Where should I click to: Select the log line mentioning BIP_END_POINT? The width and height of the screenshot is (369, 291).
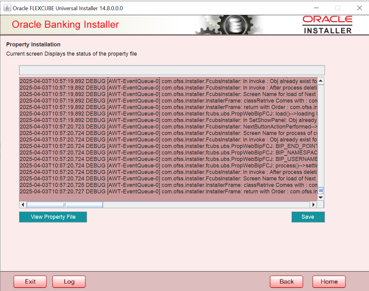click(x=168, y=146)
